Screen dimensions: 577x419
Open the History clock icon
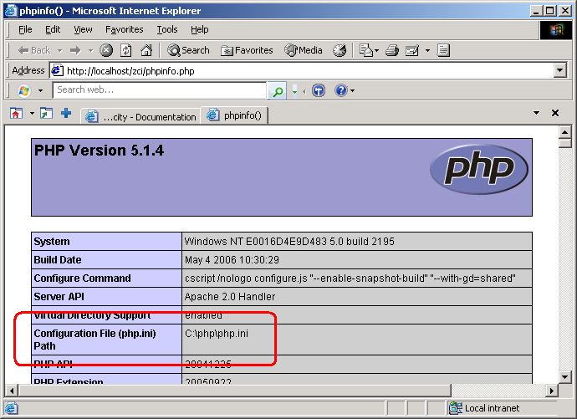coord(340,50)
